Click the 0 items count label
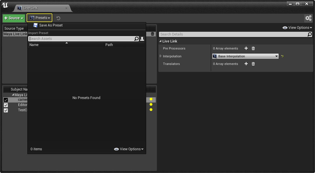Viewport: 315px width, 173px height. 36,149
